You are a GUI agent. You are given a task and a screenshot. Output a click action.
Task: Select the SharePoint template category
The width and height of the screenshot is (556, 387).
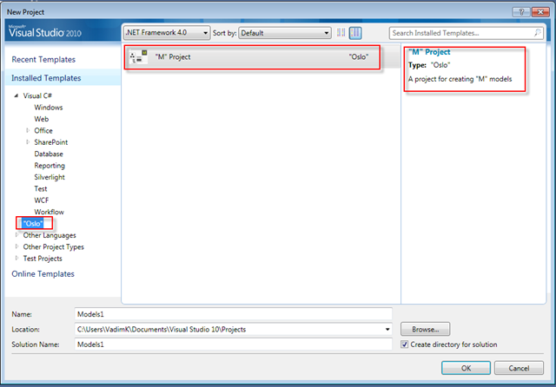click(51, 142)
